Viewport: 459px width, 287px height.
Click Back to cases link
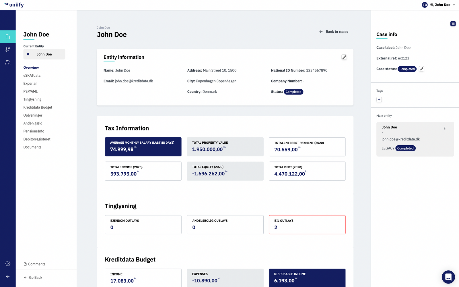334,32
